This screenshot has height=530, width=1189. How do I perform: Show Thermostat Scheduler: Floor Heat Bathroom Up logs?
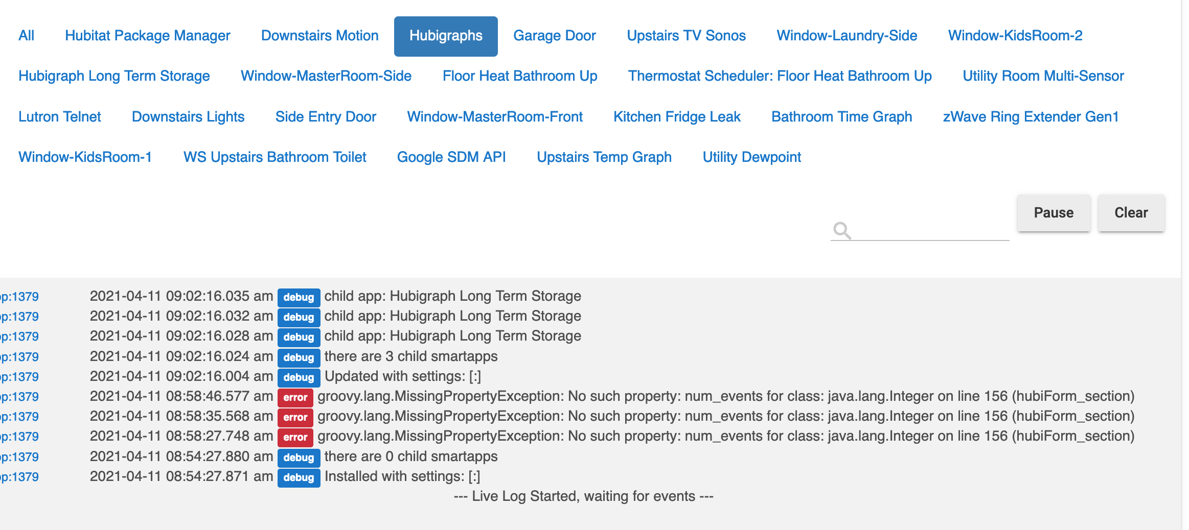point(780,76)
